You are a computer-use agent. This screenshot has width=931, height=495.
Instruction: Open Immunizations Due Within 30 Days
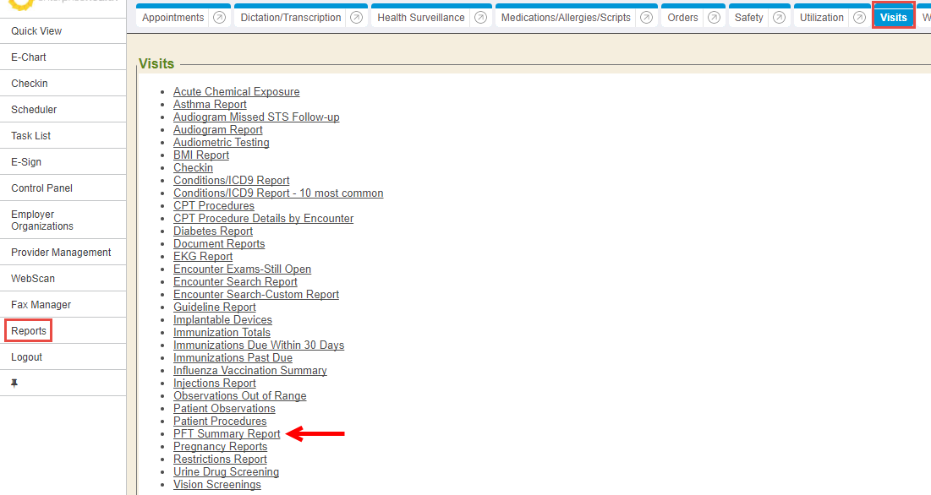259,345
